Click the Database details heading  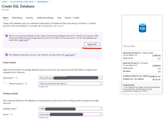(10, 93)
